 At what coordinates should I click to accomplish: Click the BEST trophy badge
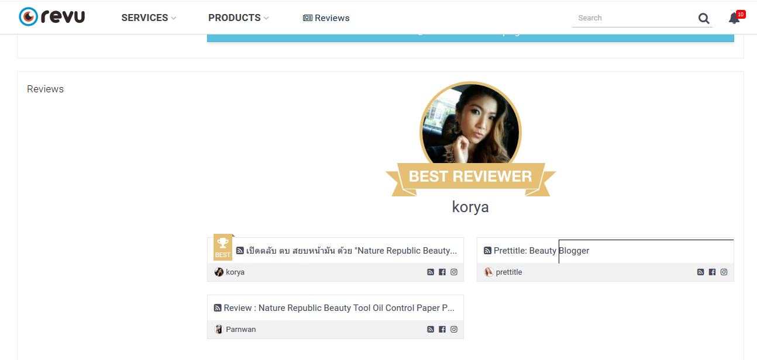[223, 247]
